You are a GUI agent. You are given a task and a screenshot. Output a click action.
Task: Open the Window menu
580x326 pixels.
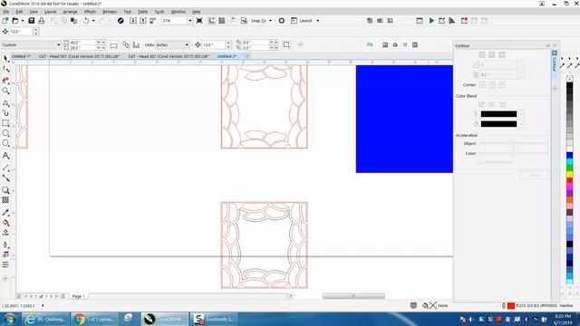tap(179, 12)
